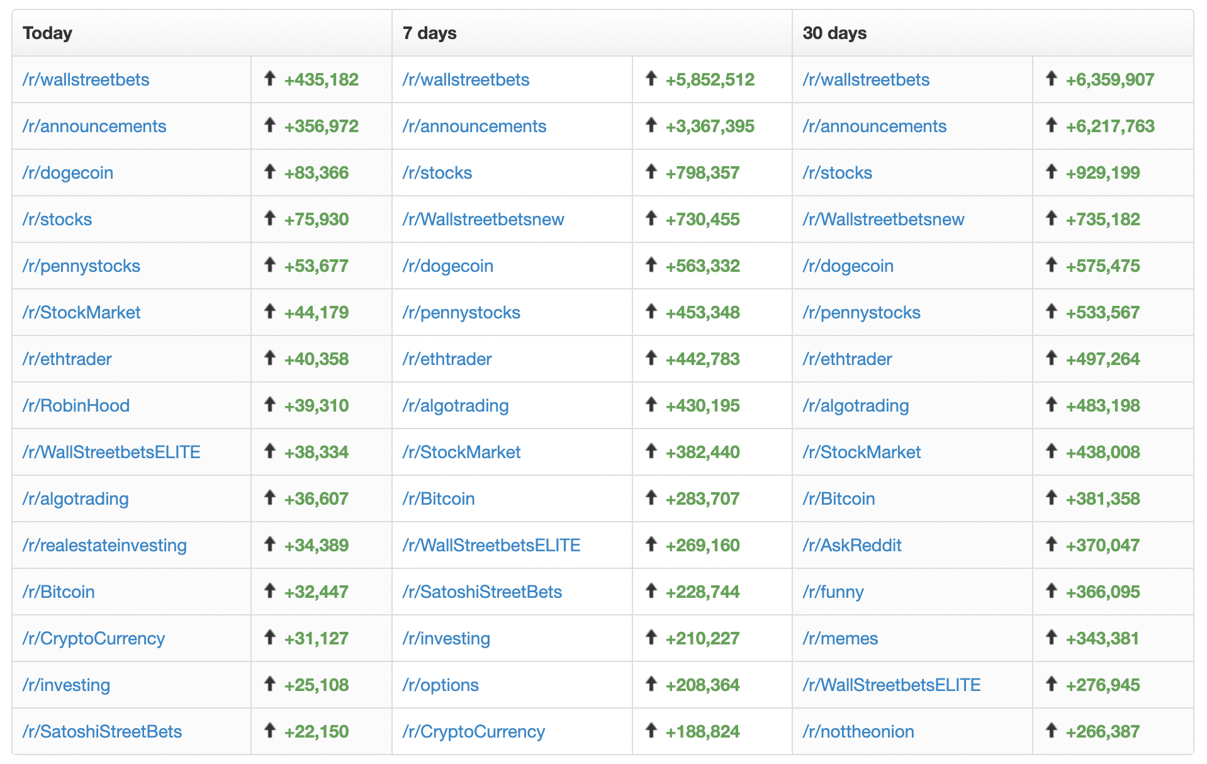The image size is (1207, 764).
Task: Open the /r/options subreddit link
Action: [x=441, y=685]
